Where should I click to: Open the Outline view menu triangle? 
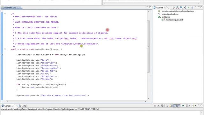[x=195, y=7]
